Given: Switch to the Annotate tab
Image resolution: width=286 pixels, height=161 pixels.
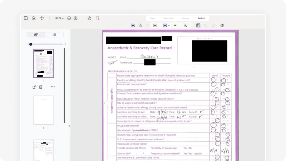Looking at the screenshot, I should pyautogui.click(x=168, y=18).
